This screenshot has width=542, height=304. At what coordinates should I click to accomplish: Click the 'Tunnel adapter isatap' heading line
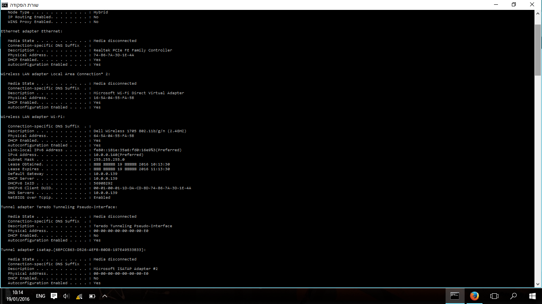(x=73, y=250)
